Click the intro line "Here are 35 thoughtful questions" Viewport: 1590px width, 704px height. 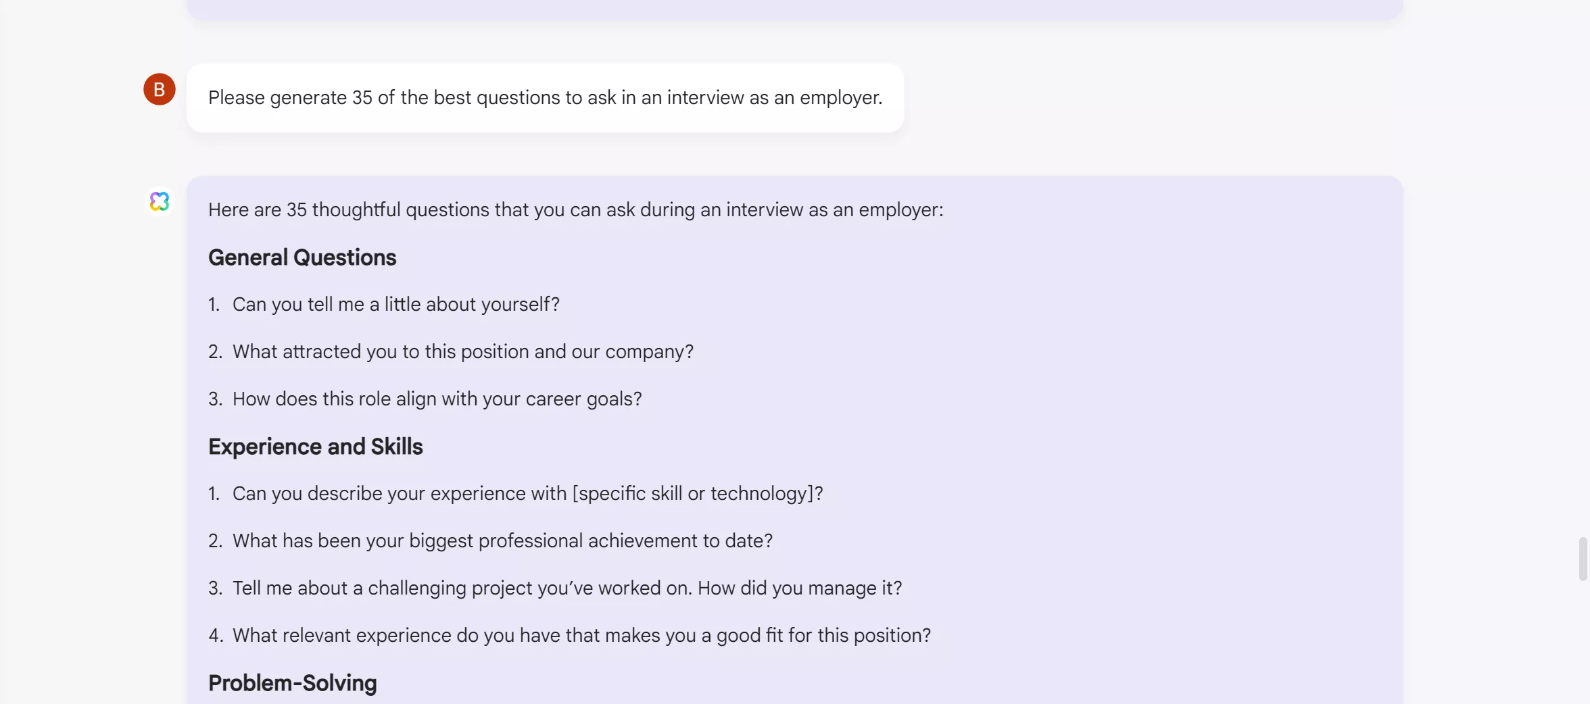575,209
